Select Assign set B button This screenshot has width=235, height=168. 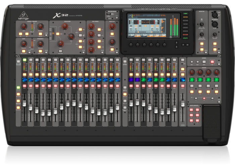[x=204, y=98]
